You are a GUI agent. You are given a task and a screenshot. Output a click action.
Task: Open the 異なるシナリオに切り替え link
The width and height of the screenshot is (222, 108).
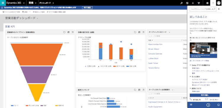tap(201, 85)
